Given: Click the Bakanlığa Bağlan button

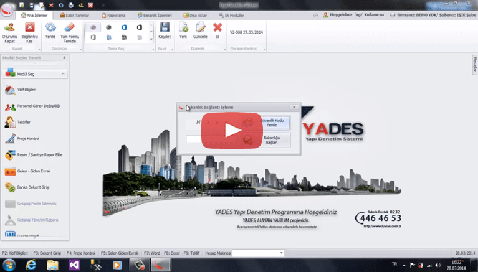Looking at the screenshot, I should [271, 139].
